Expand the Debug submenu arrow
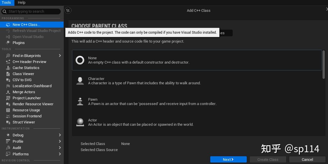Viewport: 328px width, 164px height. 60,135
